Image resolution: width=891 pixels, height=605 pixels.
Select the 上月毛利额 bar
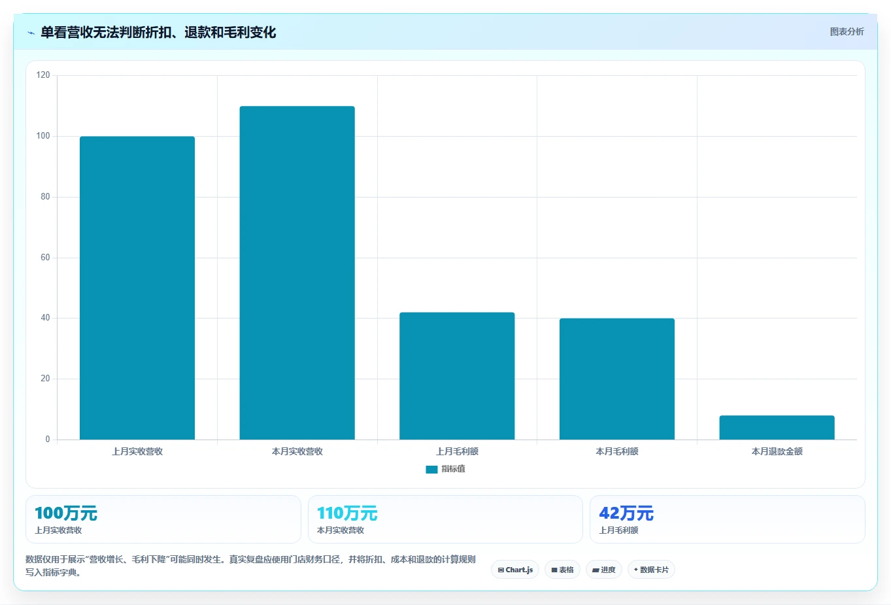click(x=457, y=376)
